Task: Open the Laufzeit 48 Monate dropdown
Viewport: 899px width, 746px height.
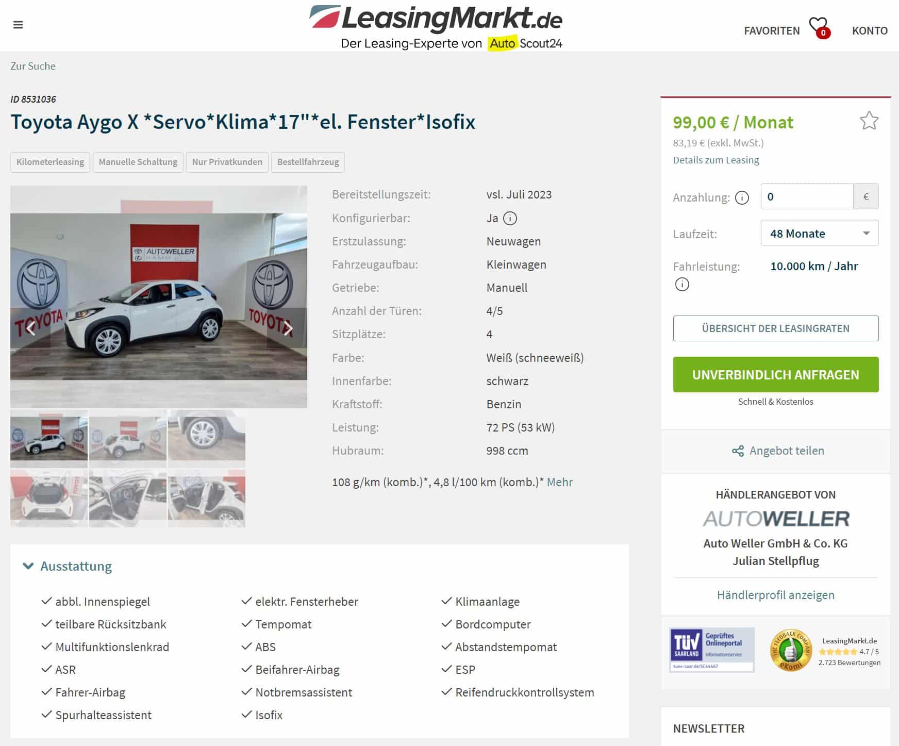Action: click(x=819, y=233)
